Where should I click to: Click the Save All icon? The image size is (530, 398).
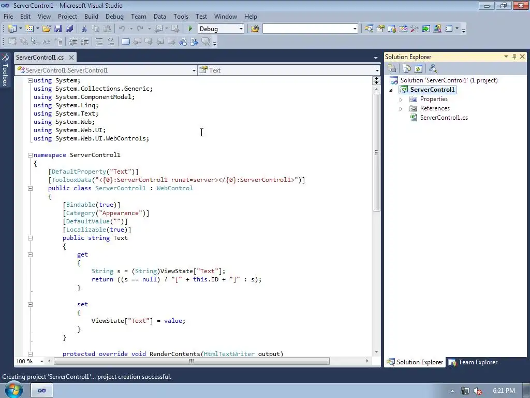tap(69, 29)
